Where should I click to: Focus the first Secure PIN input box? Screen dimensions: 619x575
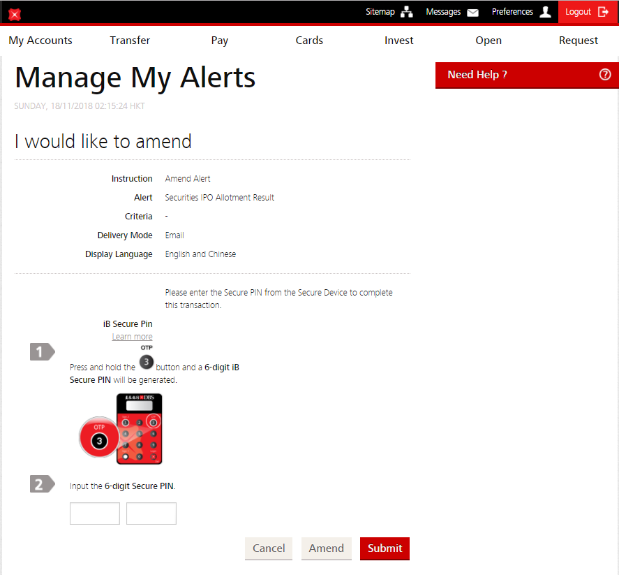click(95, 514)
